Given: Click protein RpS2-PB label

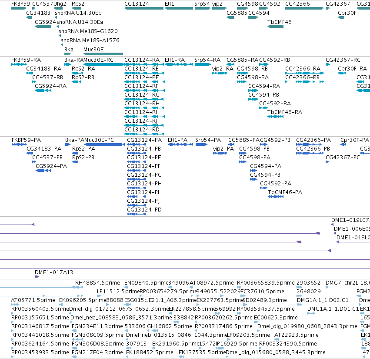Looking at the screenshot, I should (x=83, y=158).
